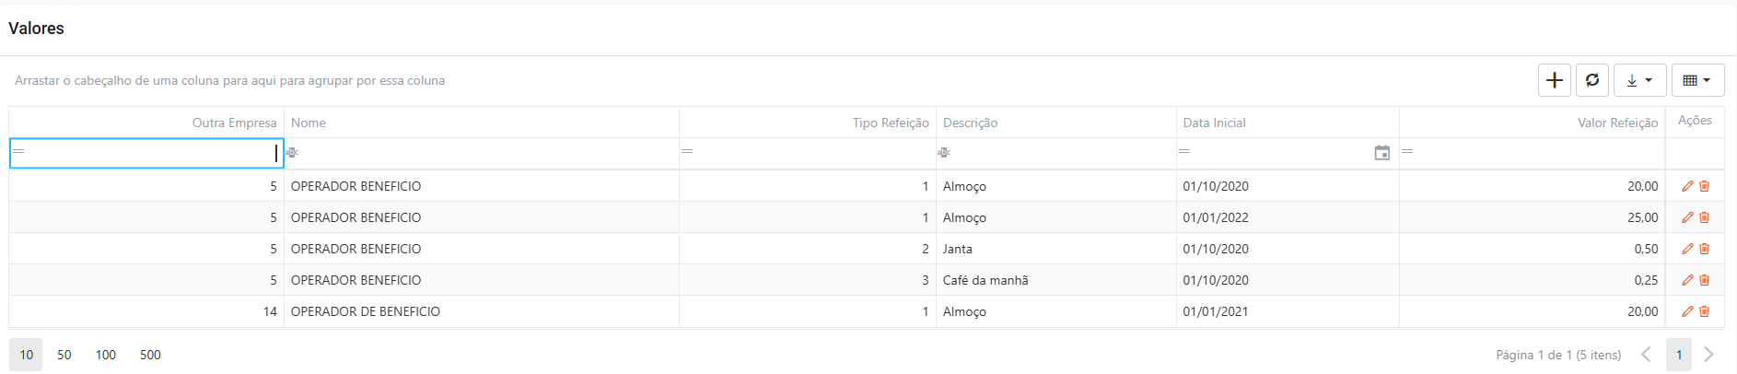Screen dimensions: 1737x374
Task: Open the Data Inicial calendar picker
Action: (1381, 153)
